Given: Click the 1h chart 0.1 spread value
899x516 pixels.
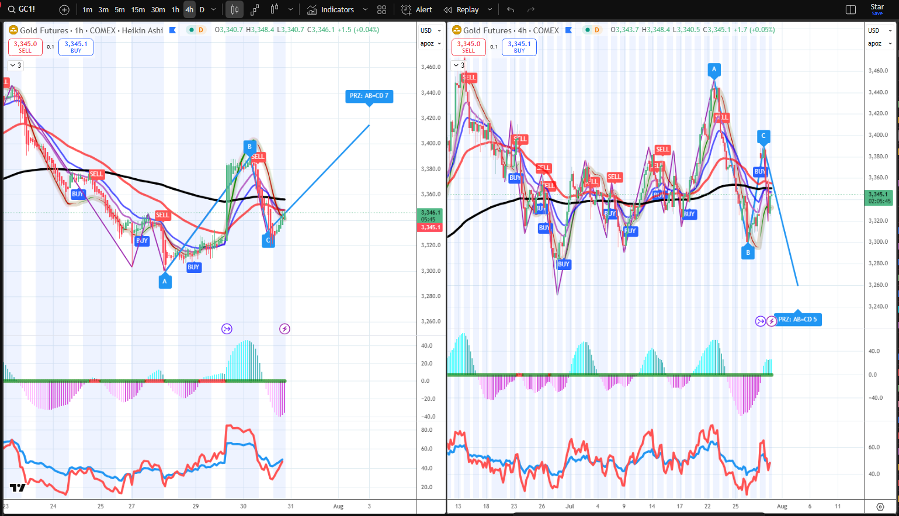Looking at the screenshot, I should 50,47.
